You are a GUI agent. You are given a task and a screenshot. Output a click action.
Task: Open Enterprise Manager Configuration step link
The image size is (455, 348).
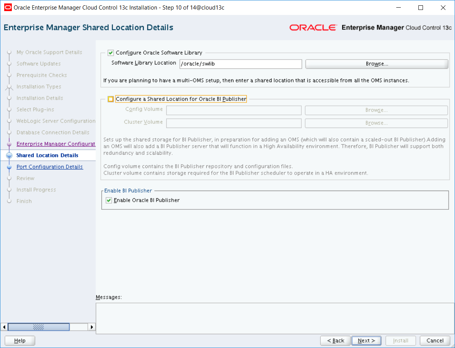56,144
